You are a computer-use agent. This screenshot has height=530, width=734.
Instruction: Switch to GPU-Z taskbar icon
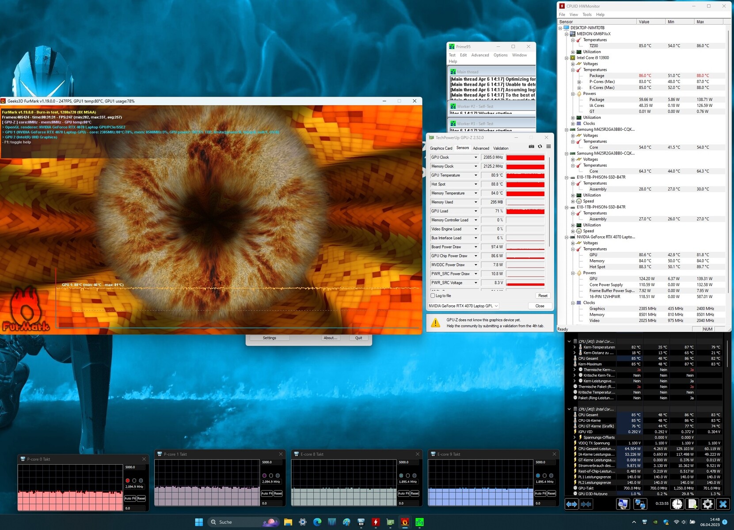coord(390,522)
